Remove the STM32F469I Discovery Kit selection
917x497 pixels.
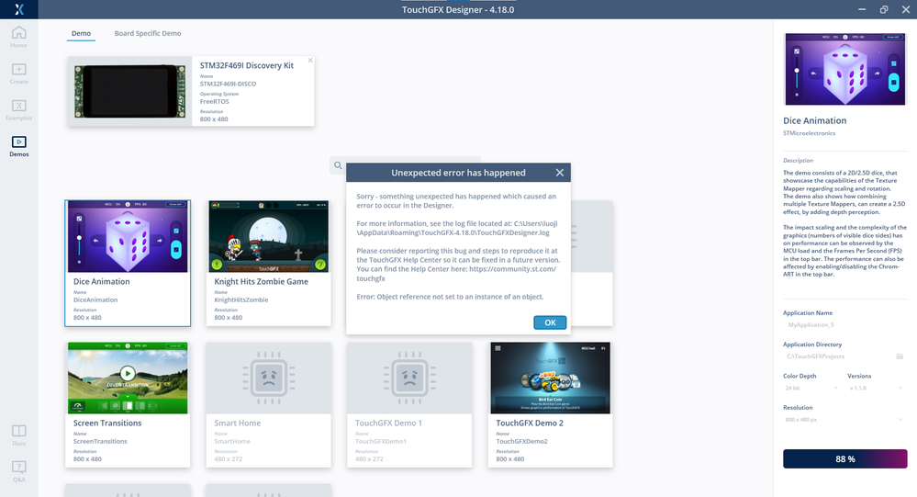point(310,61)
